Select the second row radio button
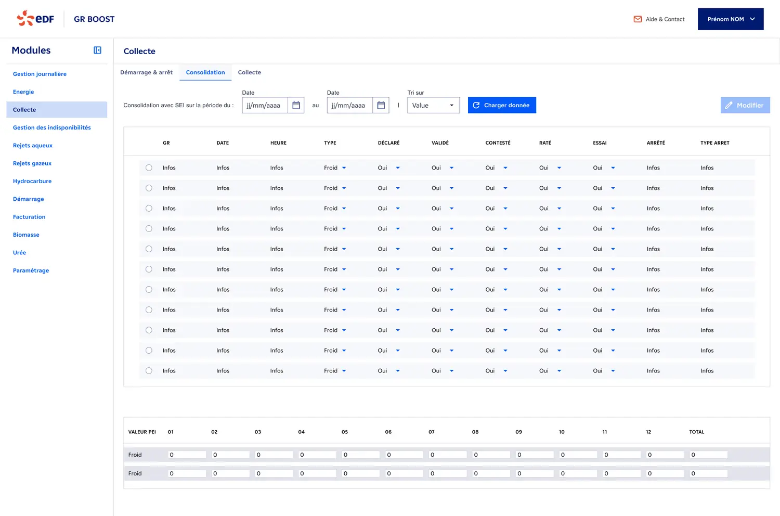This screenshot has height=516, width=780. pyautogui.click(x=149, y=188)
